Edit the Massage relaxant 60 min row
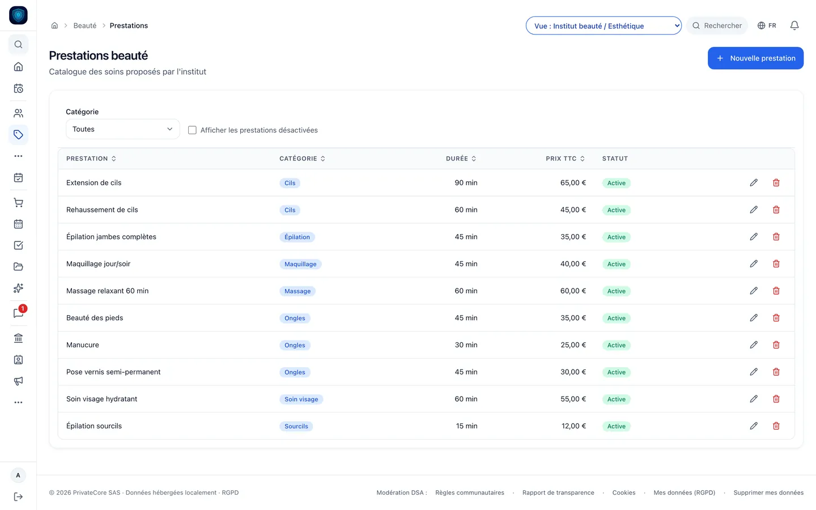 click(754, 291)
